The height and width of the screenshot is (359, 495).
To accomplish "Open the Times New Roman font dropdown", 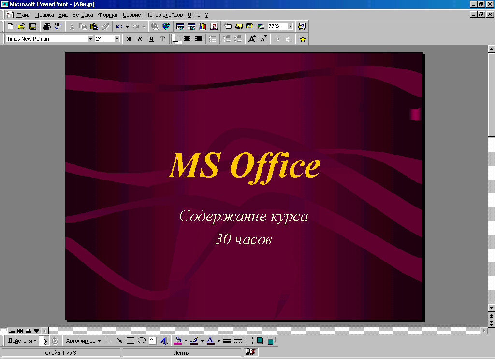I will tap(90, 39).
